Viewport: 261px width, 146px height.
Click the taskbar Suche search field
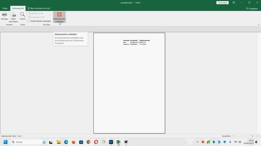pos(29,142)
